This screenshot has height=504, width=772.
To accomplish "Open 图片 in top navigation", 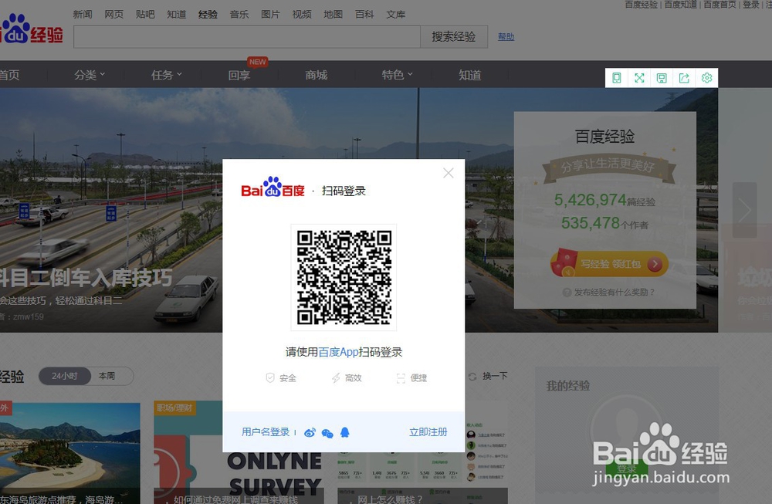I will coord(270,14).
